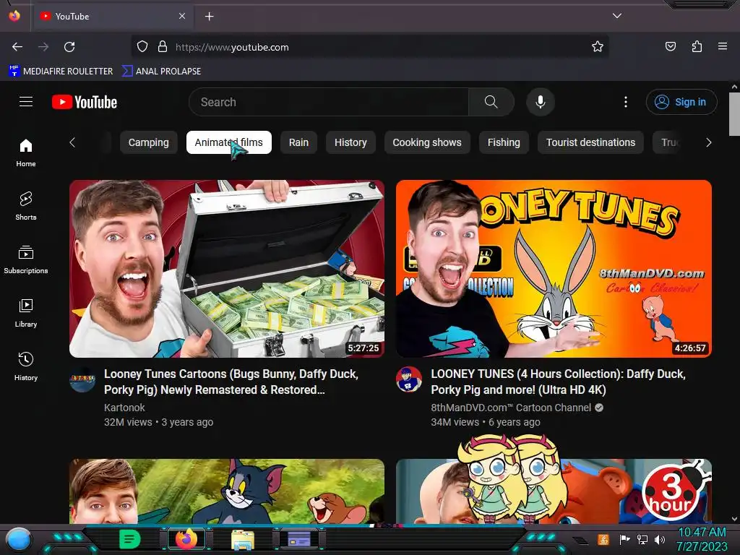Click the Firefox taskbar icon
This screenshot has height=555, width=740.
coord(187,539)
